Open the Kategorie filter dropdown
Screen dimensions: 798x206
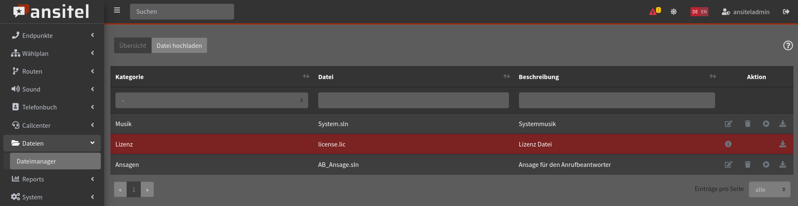coord(212,101)
